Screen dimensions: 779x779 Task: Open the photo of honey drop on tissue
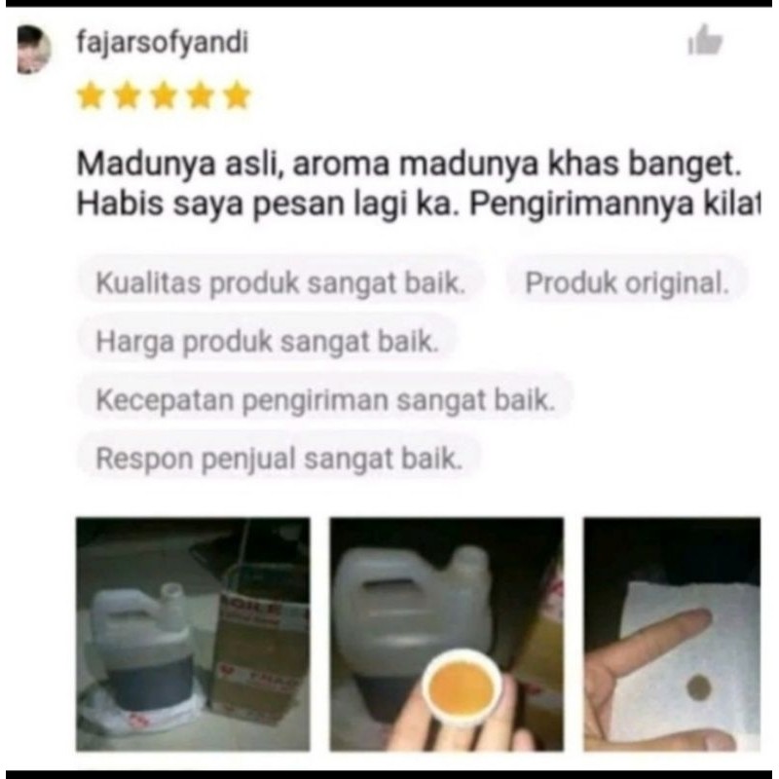pyautogui.click(x=672, y=634)
